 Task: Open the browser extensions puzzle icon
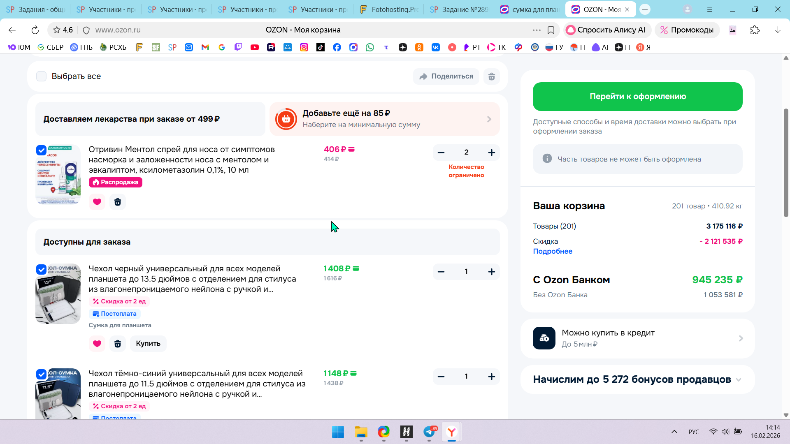[x=755, y=30]
